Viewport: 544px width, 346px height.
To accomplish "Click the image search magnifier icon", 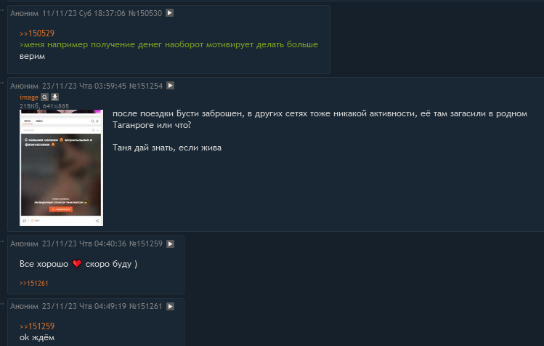I will coord(44,97).
